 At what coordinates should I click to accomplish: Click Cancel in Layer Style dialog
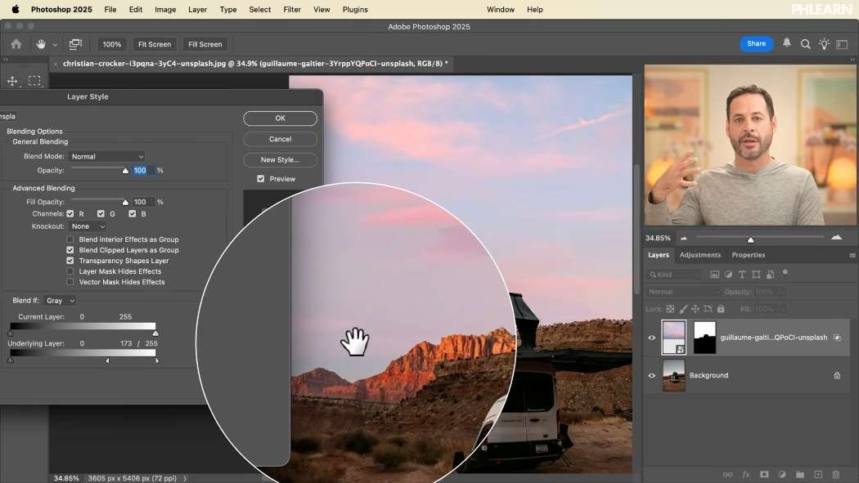click(280, 139)
